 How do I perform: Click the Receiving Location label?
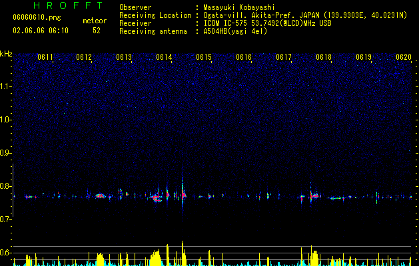tap(155, 15)
